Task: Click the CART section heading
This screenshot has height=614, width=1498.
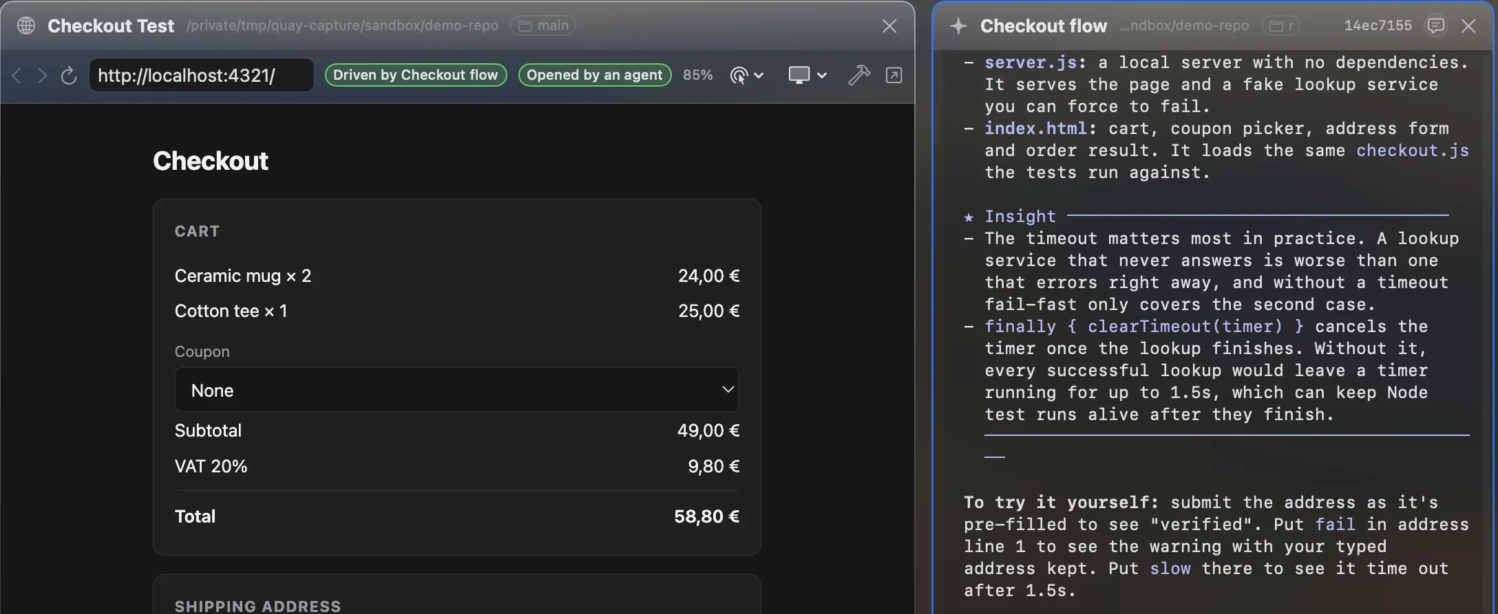Action: pyautogui.click(x=197, y=231)
